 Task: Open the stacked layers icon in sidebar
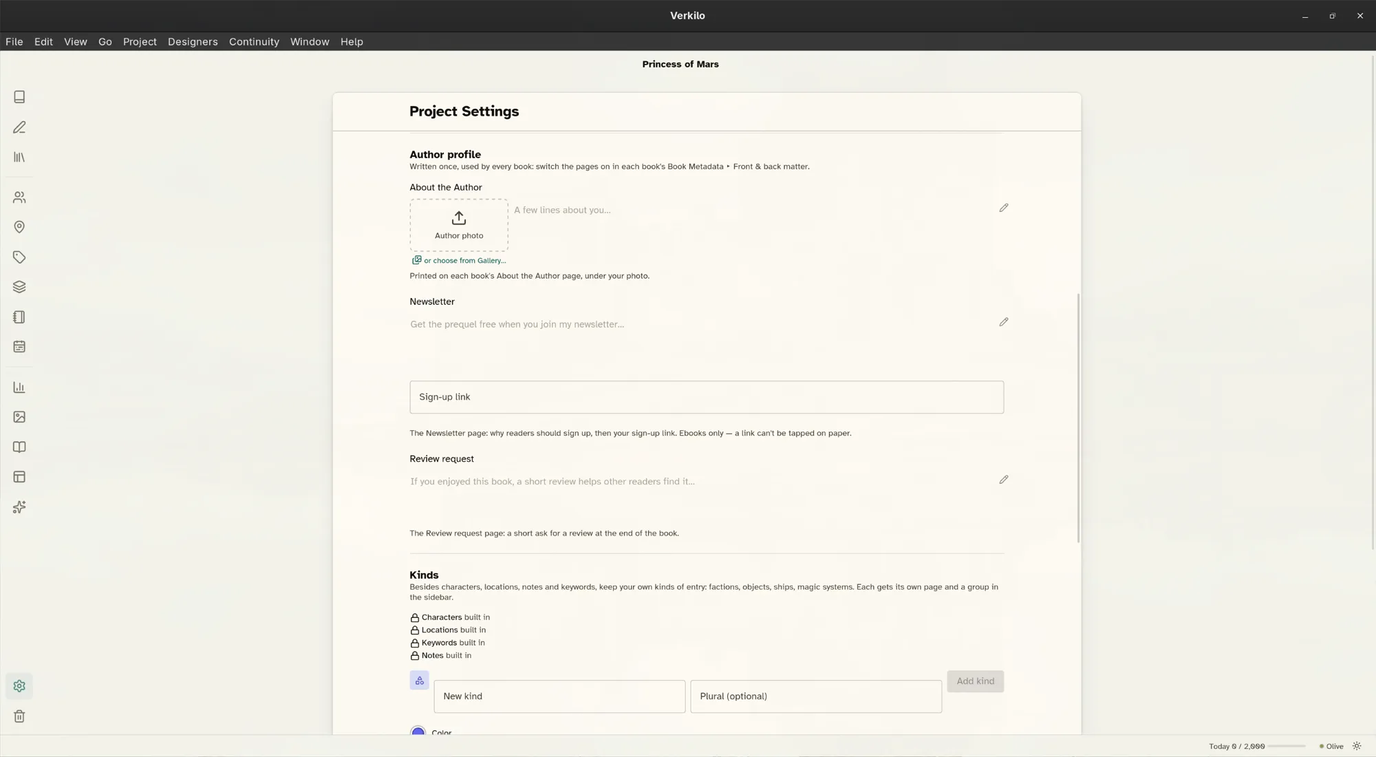click(19, 287)
